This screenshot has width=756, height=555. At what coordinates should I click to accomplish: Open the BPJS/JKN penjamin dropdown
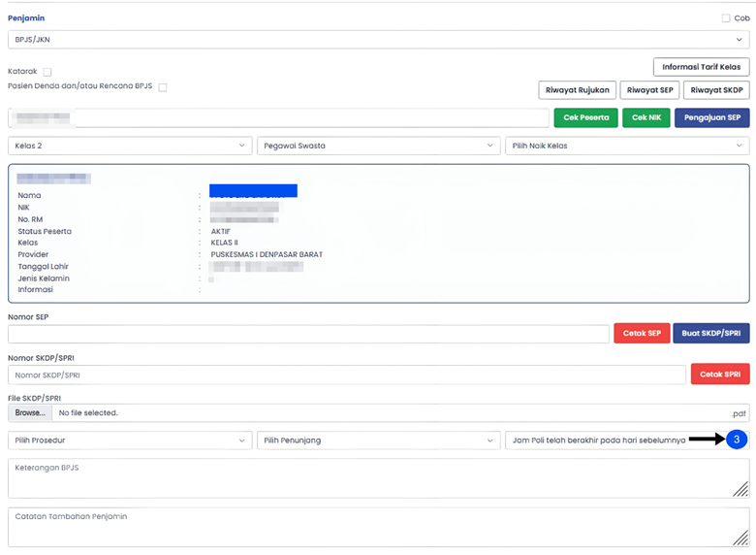point(378,40)
